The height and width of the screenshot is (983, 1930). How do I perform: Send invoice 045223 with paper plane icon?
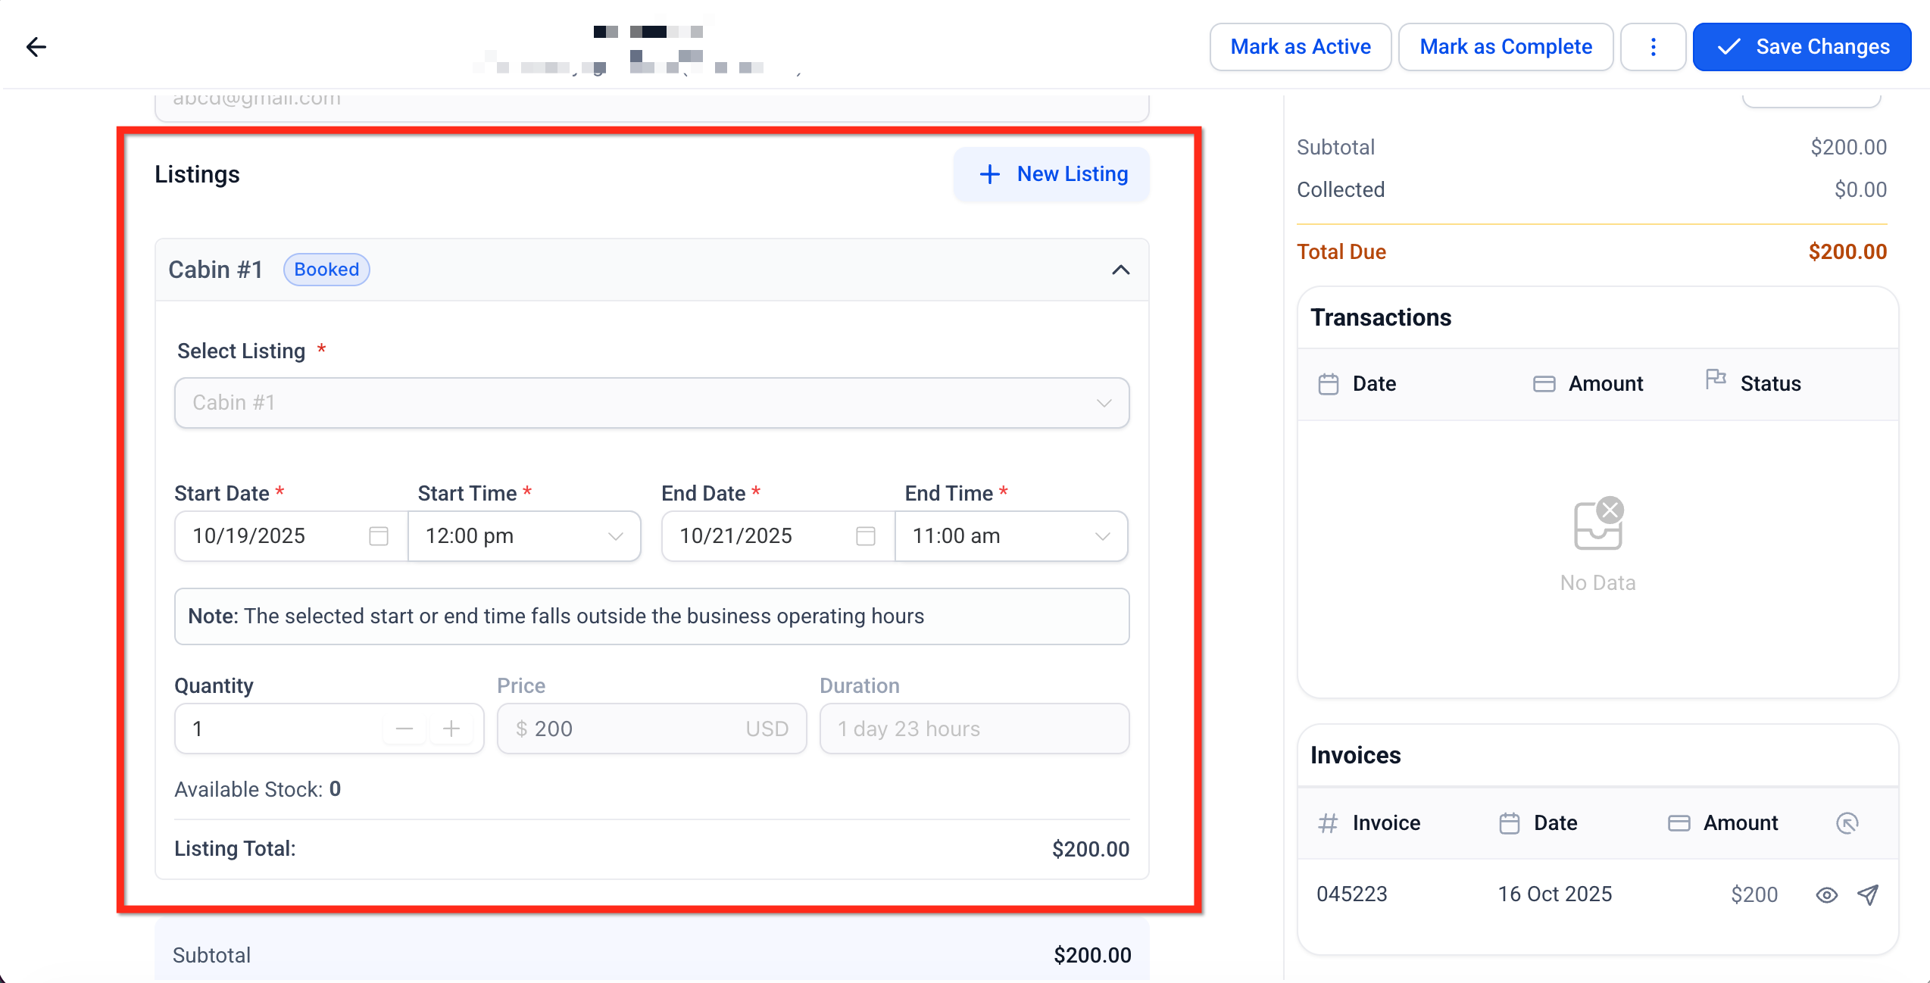[1868, 894]
